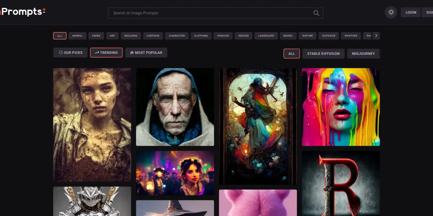Open the festival girl with headdress image
Viewport: 433px width, 216px height.
pos(175,173)
